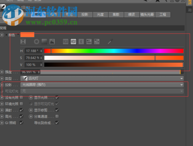This screenshot has height=146, width=193.
Task: Open the 类型 light type dropdown
Action: [102, 79]
